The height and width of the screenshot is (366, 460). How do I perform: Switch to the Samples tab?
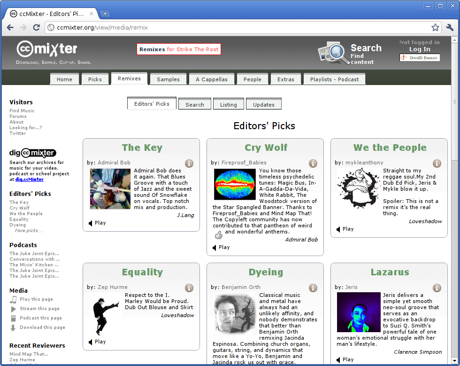click(x=168, y=79)
